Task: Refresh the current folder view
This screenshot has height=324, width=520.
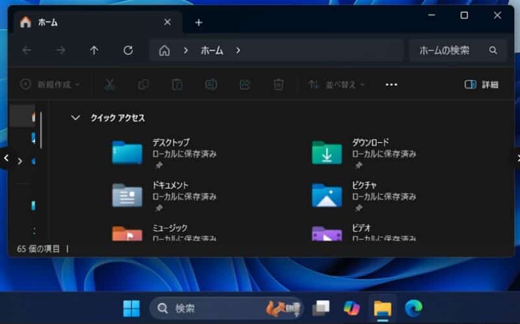Action: pos(128,51)
